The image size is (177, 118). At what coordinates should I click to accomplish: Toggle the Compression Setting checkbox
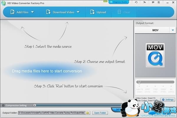pos(3,105)
